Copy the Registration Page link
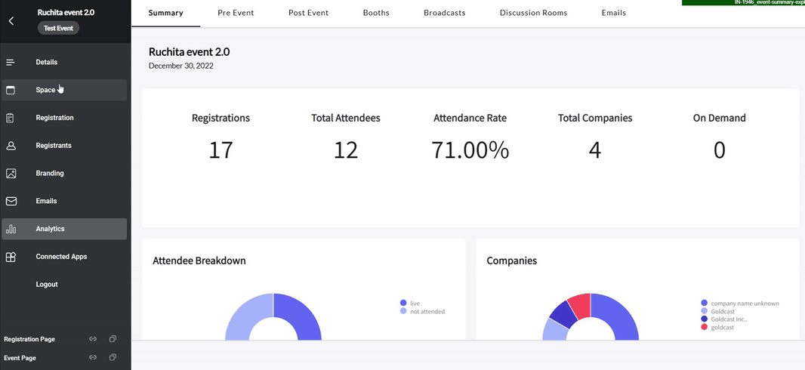Screen dimensions: 805x370 (x=113, y=339)
